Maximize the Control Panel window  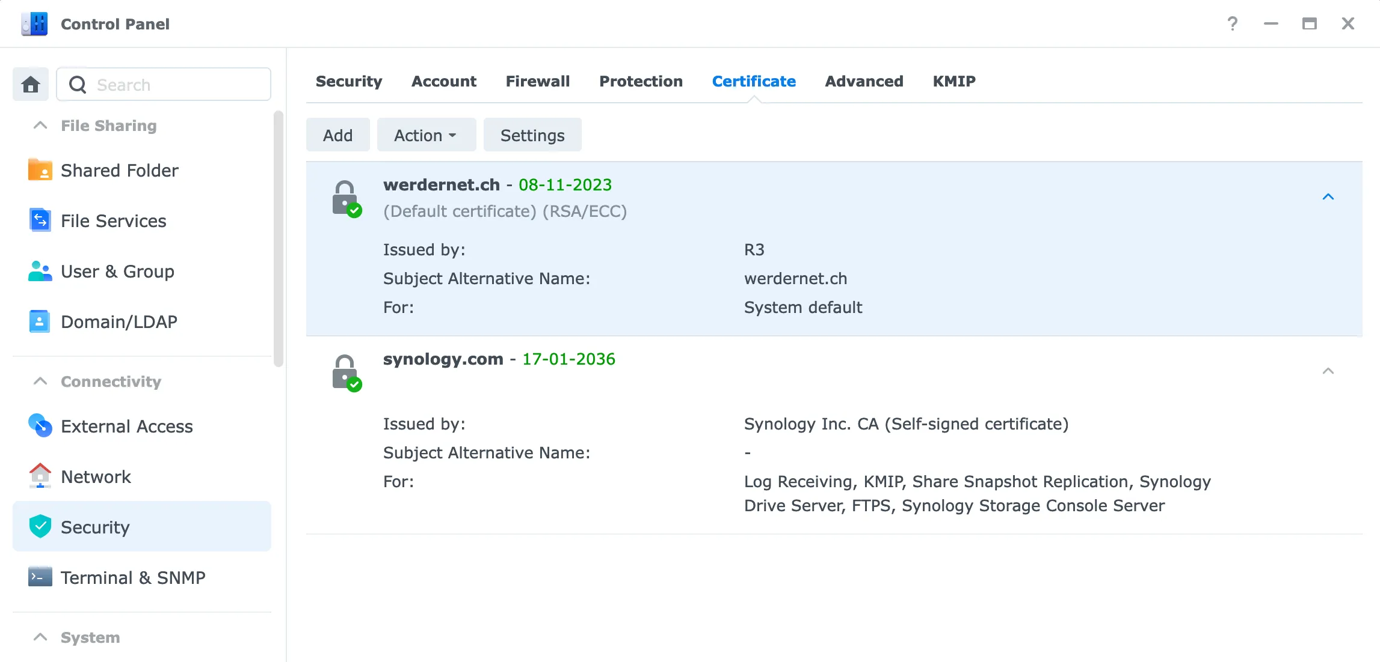pyautogui.click(x=1310, y=24)
